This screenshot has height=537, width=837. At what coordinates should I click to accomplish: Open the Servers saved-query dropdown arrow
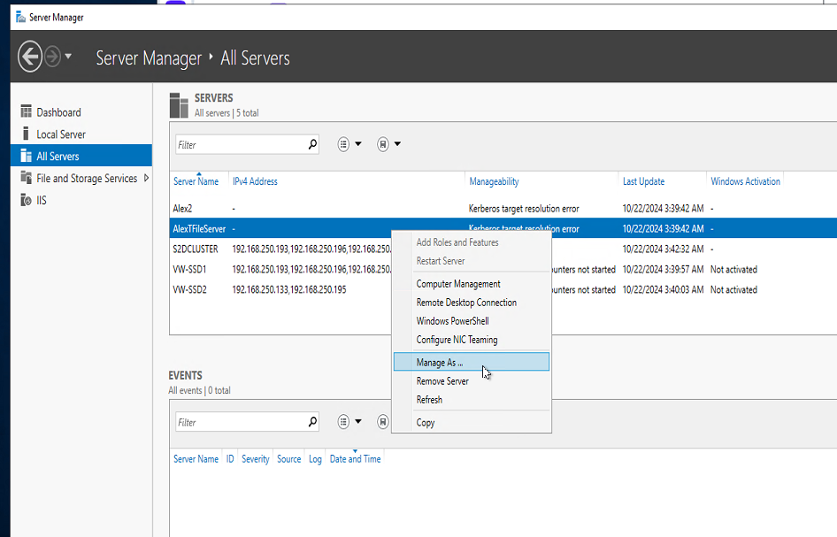pyautogui.click(x=397, y=143)
